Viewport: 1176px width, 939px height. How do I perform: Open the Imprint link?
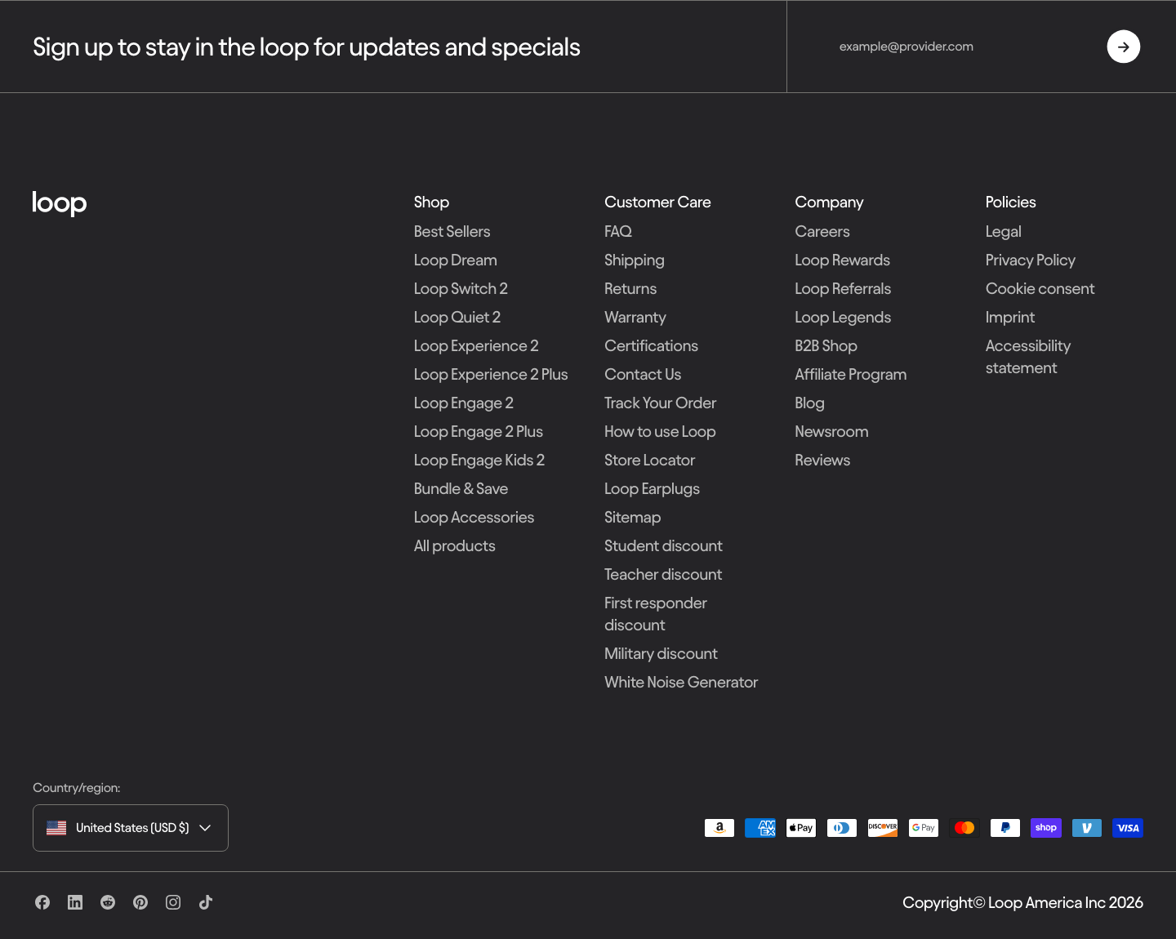pos(1010,317)
